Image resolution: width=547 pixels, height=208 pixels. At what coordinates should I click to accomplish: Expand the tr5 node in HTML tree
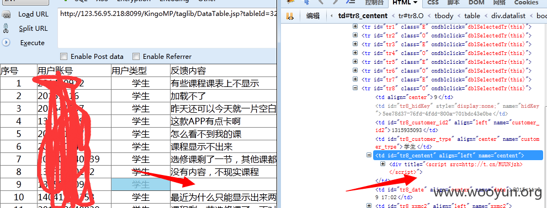tap(355, 62)
